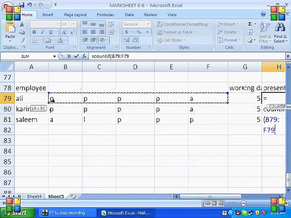Switch to the Page Layout tab

pyautogui.click(x=75, y=15)
